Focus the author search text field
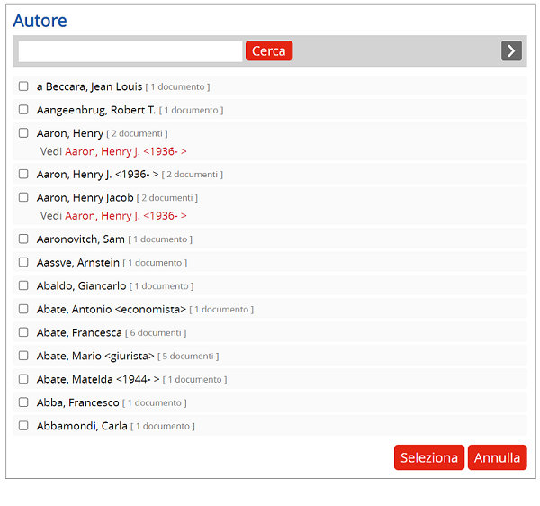The image size is (540, 506). (130, 51)
